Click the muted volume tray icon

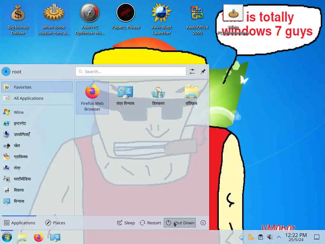pyautogui.click(x=270, y=237)
